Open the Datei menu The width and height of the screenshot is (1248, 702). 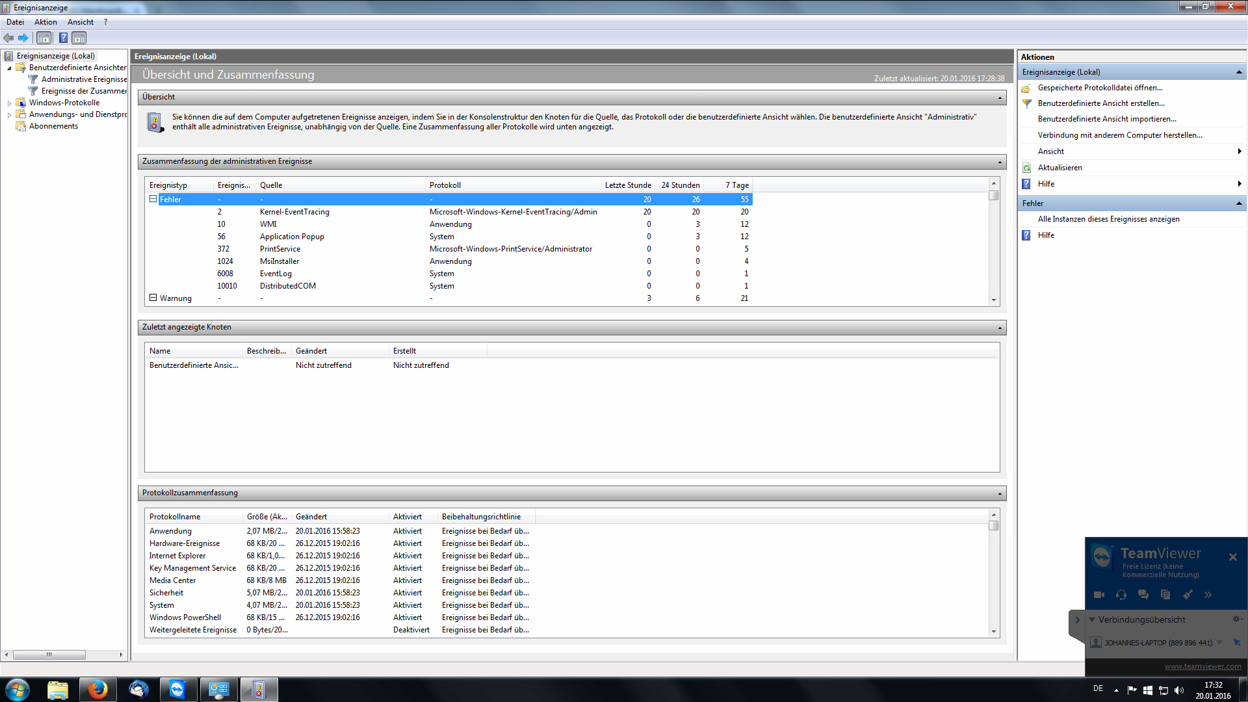pyautogui.click(x=15, y=22)
